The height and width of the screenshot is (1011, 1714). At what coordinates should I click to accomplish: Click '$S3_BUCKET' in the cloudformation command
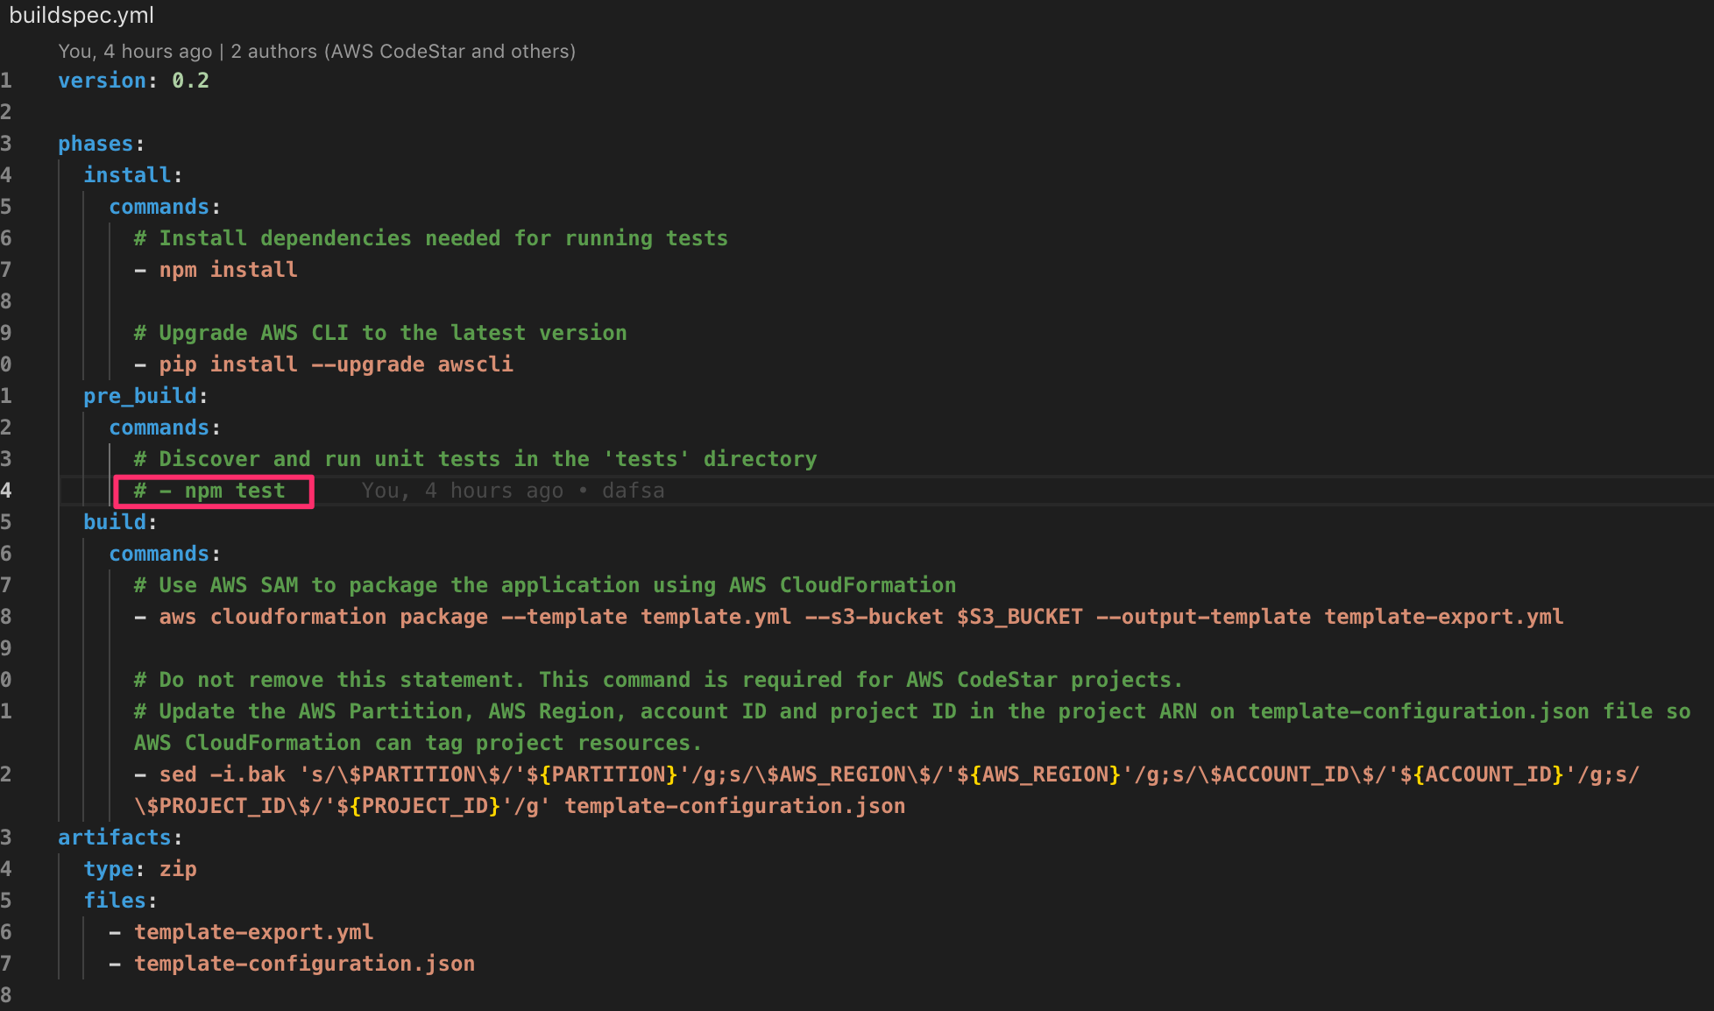pyautogui.click(x=1020, y=617)
